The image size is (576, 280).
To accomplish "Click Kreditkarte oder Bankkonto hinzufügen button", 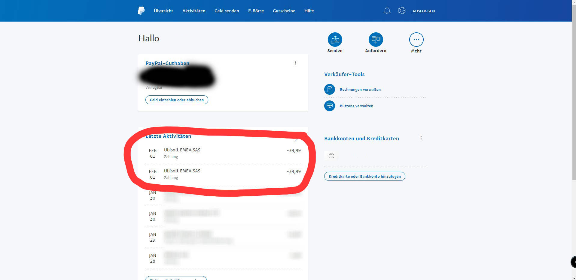I will tap(365, 176).
